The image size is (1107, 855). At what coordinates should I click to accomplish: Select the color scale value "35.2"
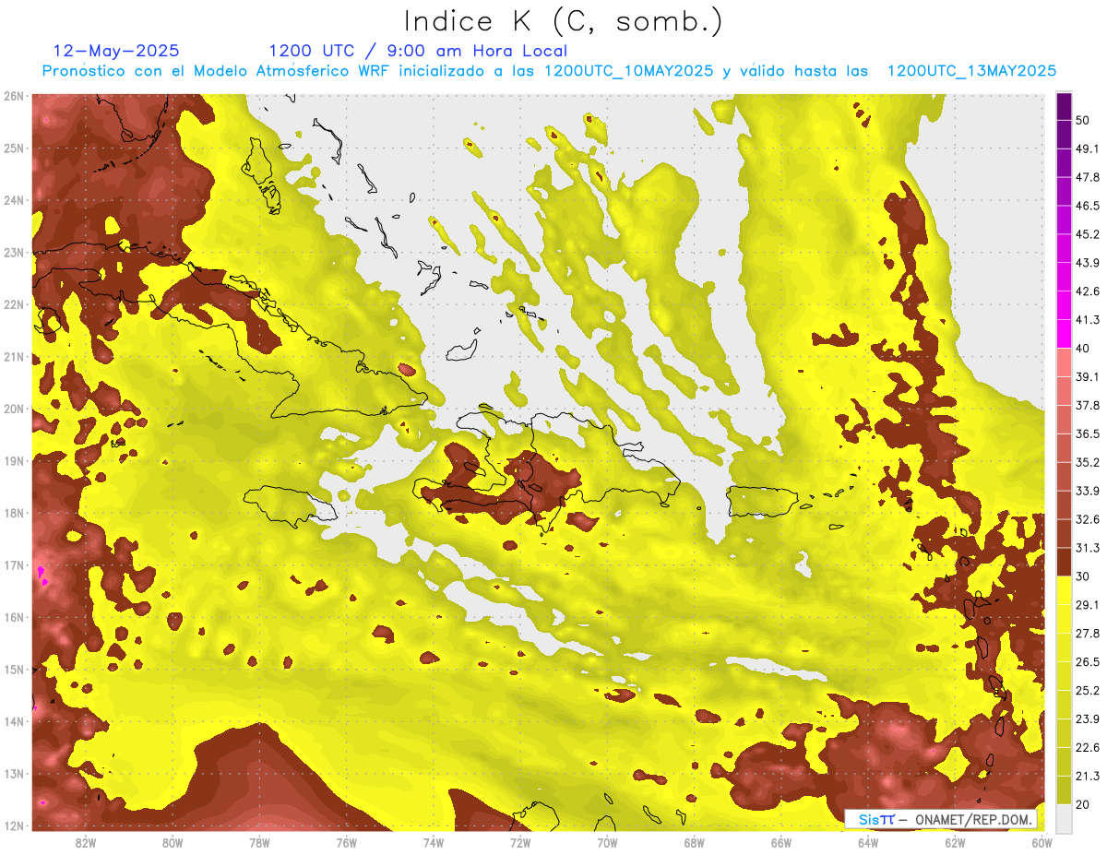click(x=1087, y=462)
